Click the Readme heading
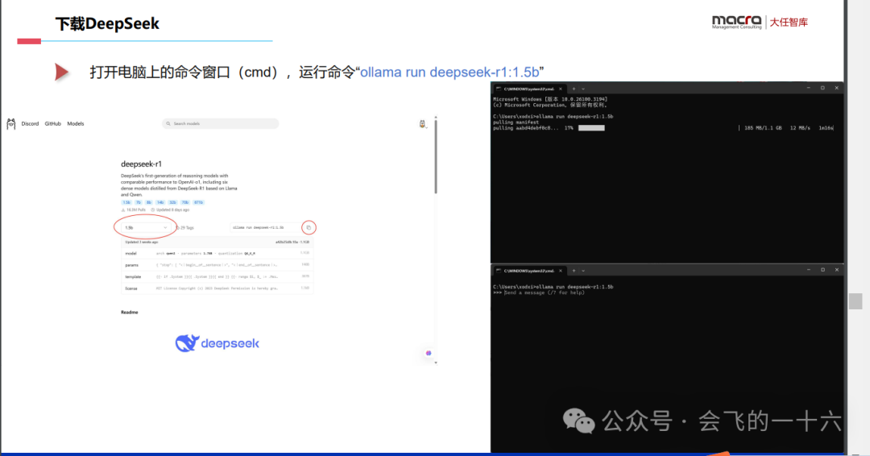Viewport: 870px width, 456px height. tap(129, 313)
